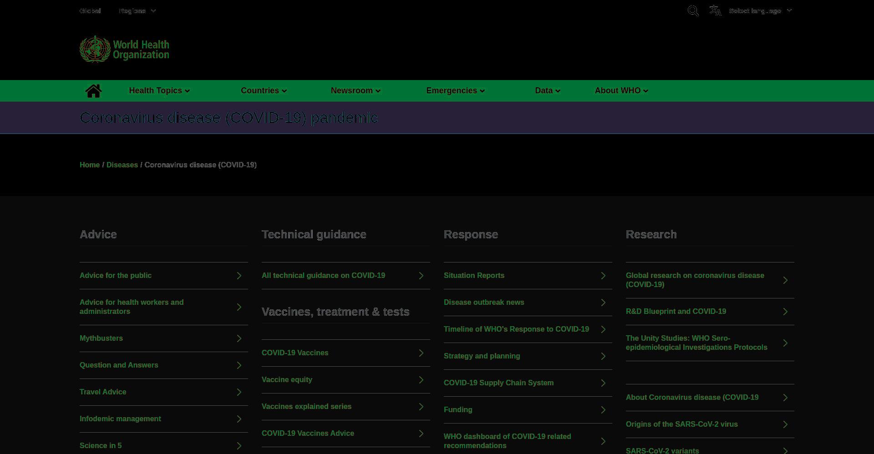Click arrow icon beside Mythbusters
This screenshot has width=874, height=454.
(239, 338)
